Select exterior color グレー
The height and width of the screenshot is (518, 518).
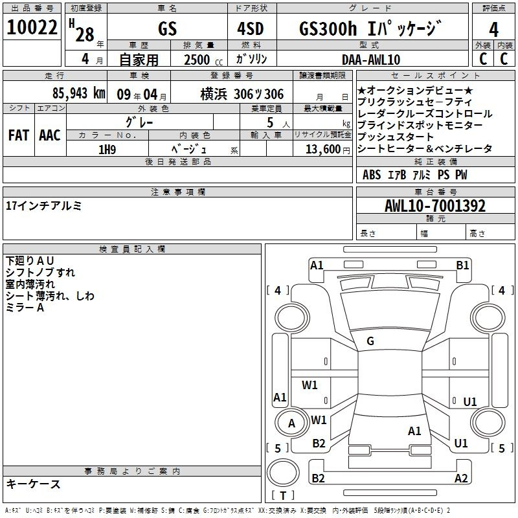click(139, 122)
